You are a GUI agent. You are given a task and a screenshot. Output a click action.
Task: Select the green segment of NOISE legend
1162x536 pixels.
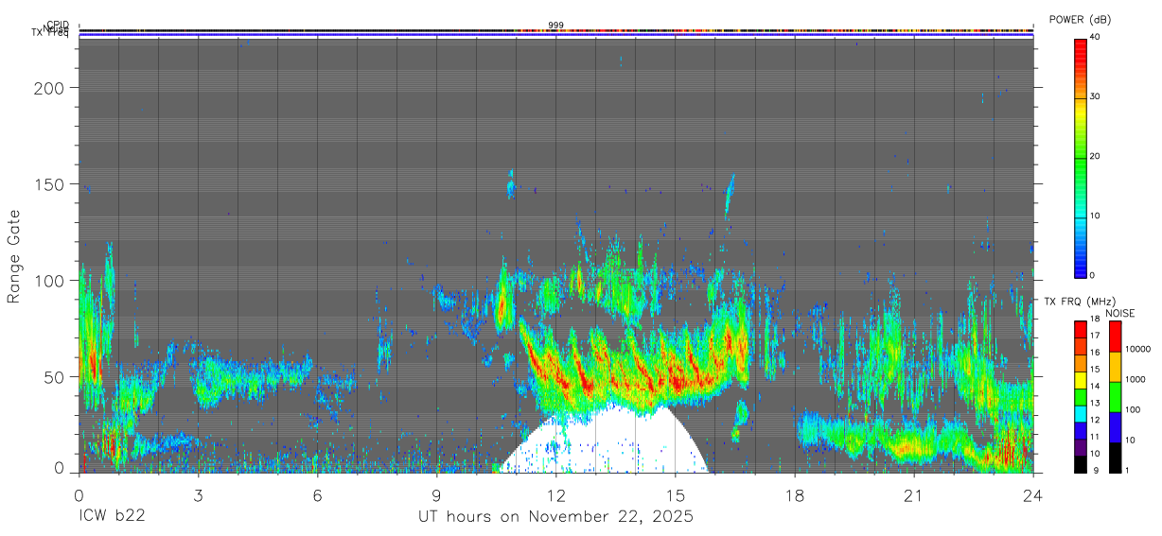[x=1115, y=397]
